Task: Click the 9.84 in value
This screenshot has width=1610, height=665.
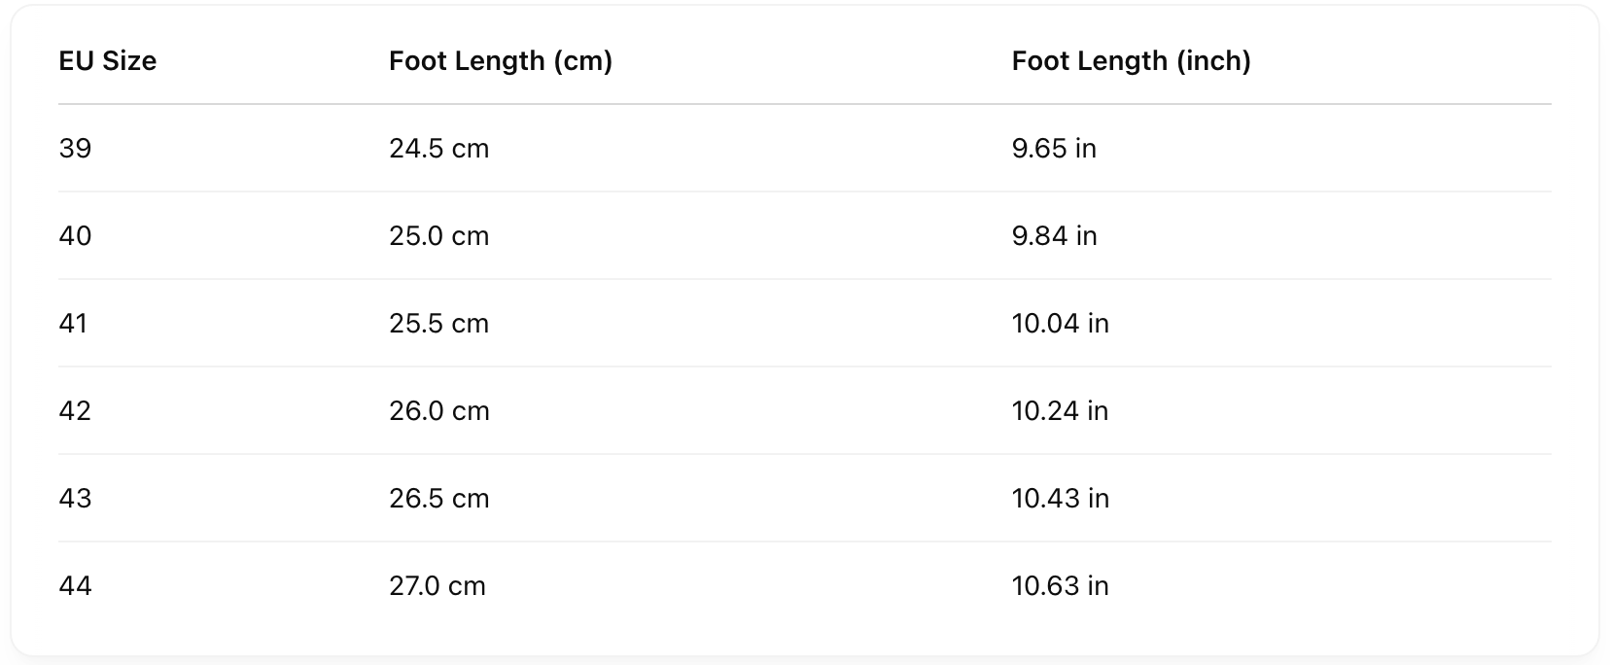Action: pyautogui.click(x=1054, y=236)
